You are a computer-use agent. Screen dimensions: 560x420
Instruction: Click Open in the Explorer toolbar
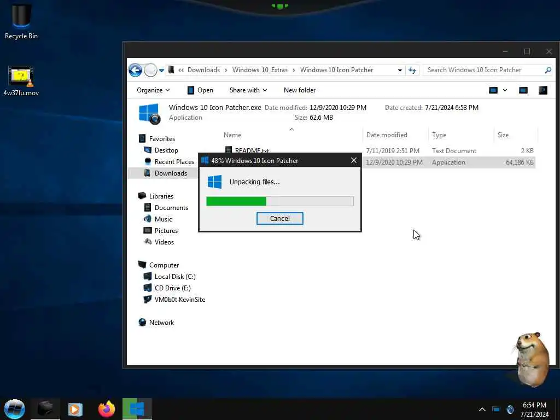tap(200, 90)
